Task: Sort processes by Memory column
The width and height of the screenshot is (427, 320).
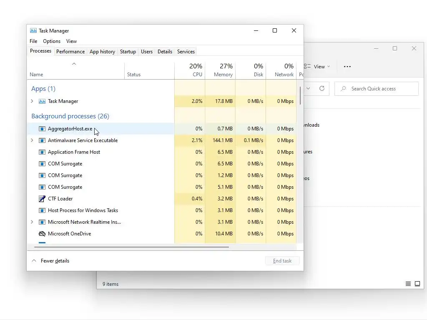Action: tap(220, 70)
